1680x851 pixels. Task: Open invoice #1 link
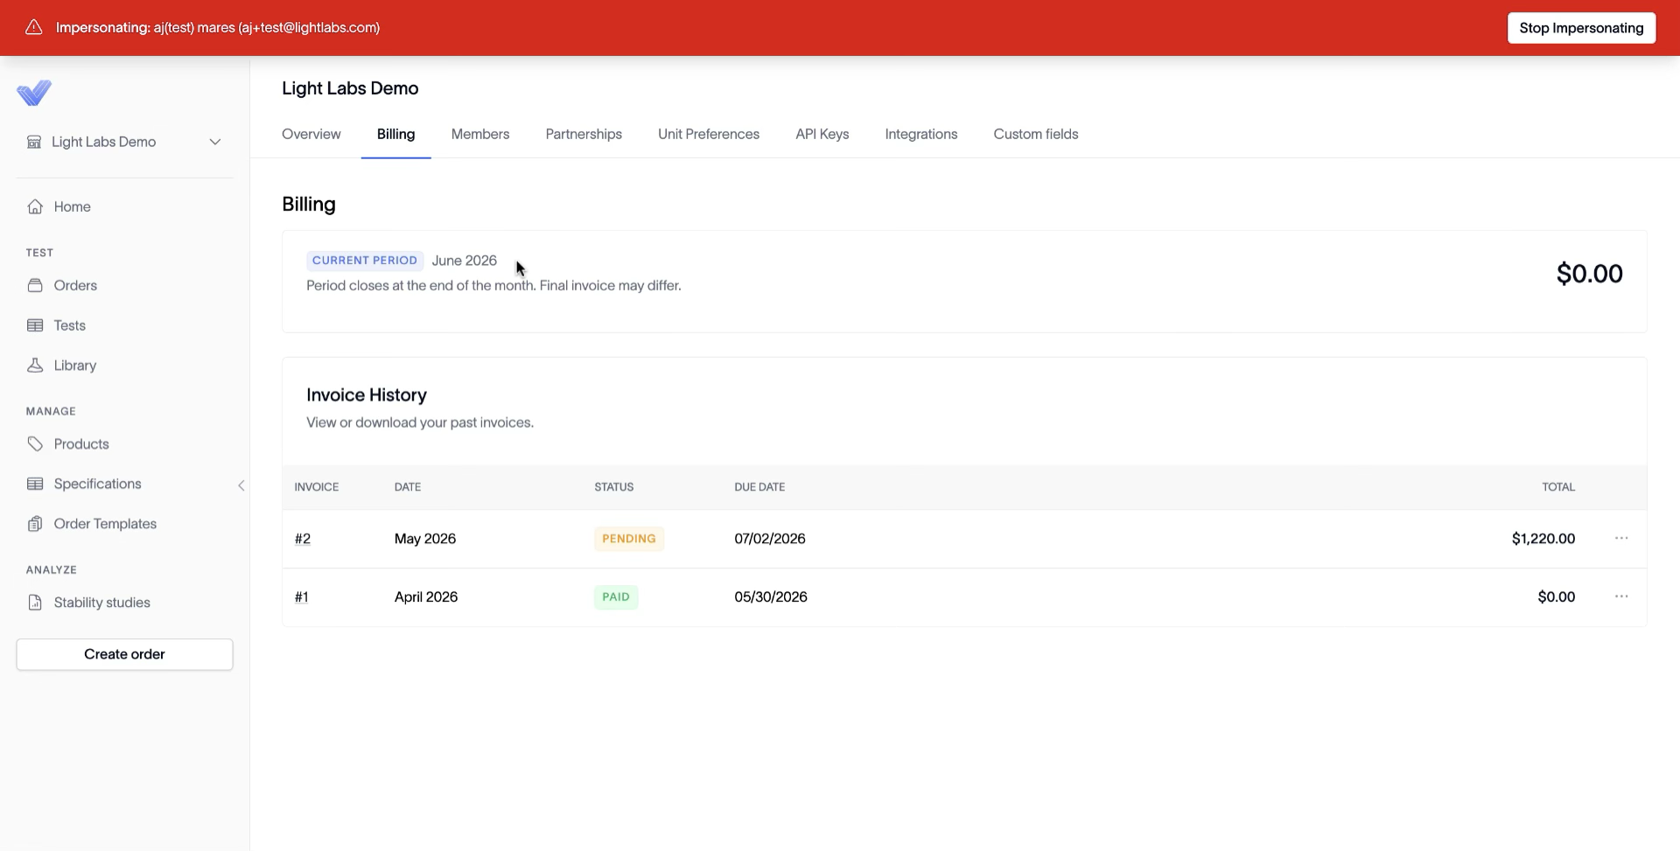302,597
